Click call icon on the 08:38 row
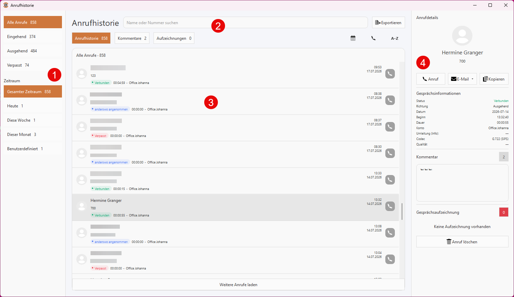The height and width of the screenshot is (297, 514). (390, 100)
